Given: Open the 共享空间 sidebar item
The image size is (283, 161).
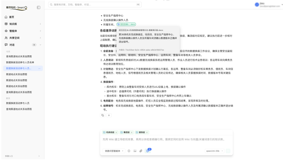Looking at the screenshot, I should (23, 38).
